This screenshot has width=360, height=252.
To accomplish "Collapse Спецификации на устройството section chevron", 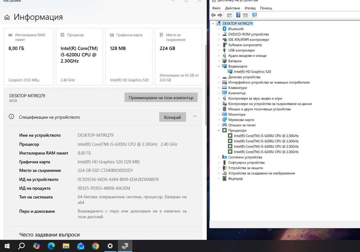I will coord(195,116).
